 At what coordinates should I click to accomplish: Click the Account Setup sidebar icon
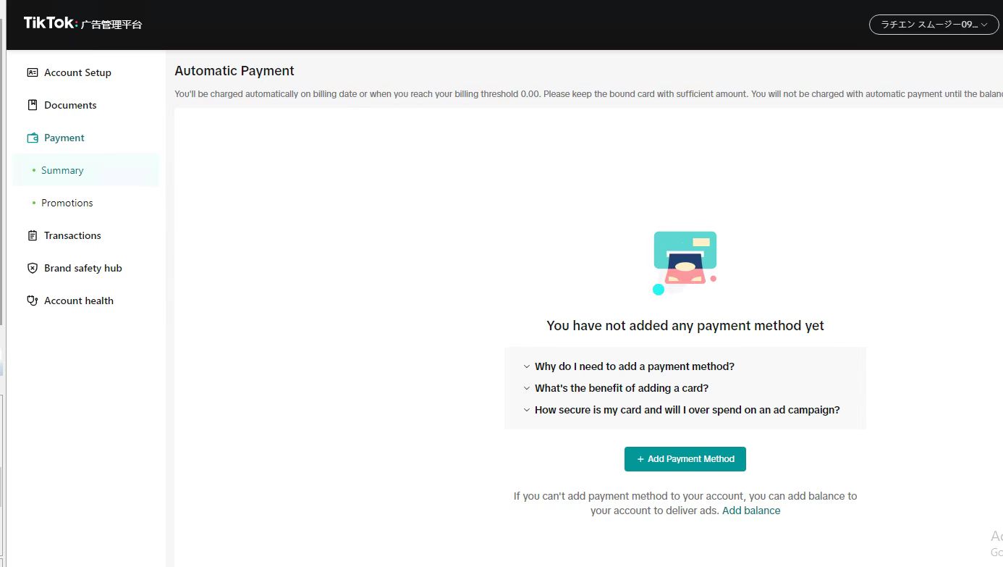tap(32, 72)
